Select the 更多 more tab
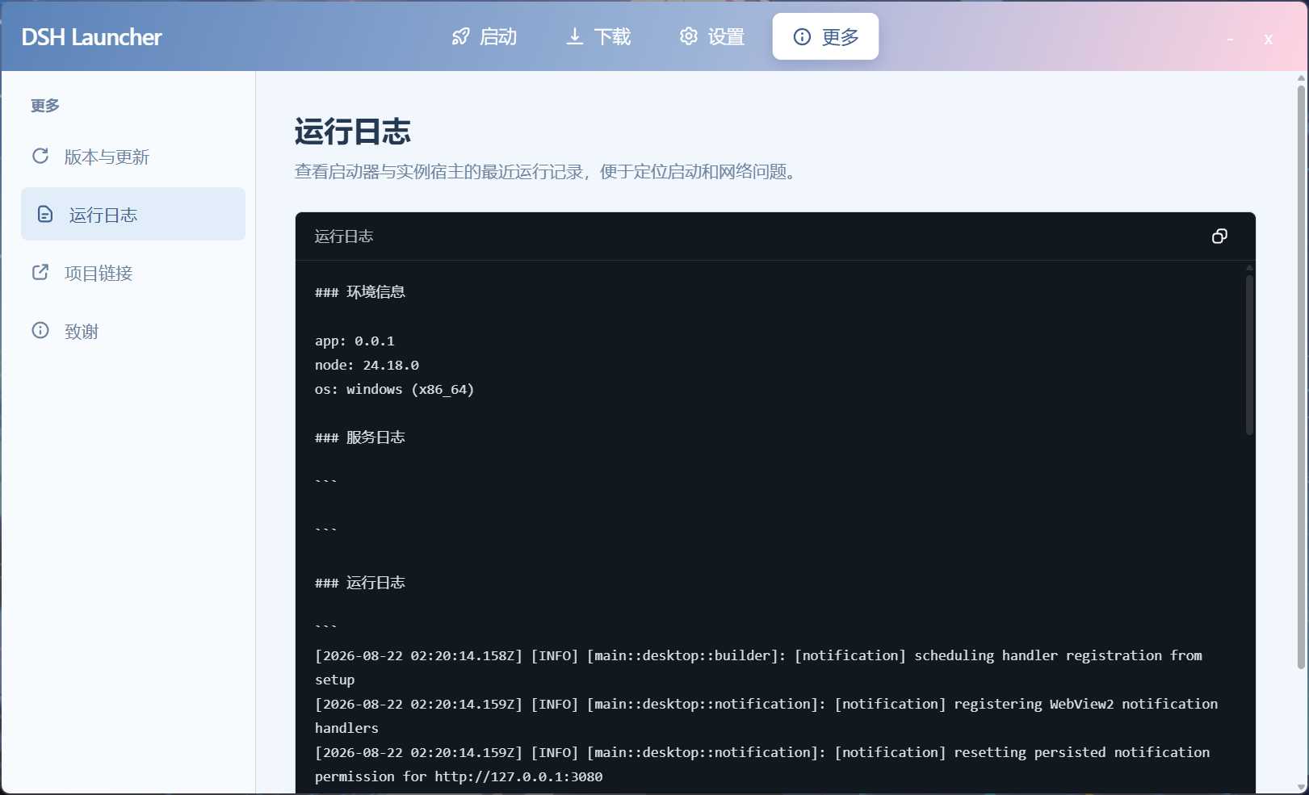 tap(825, 37)
